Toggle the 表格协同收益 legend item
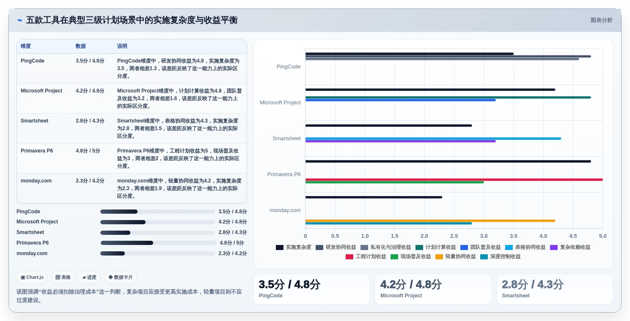 525,248
